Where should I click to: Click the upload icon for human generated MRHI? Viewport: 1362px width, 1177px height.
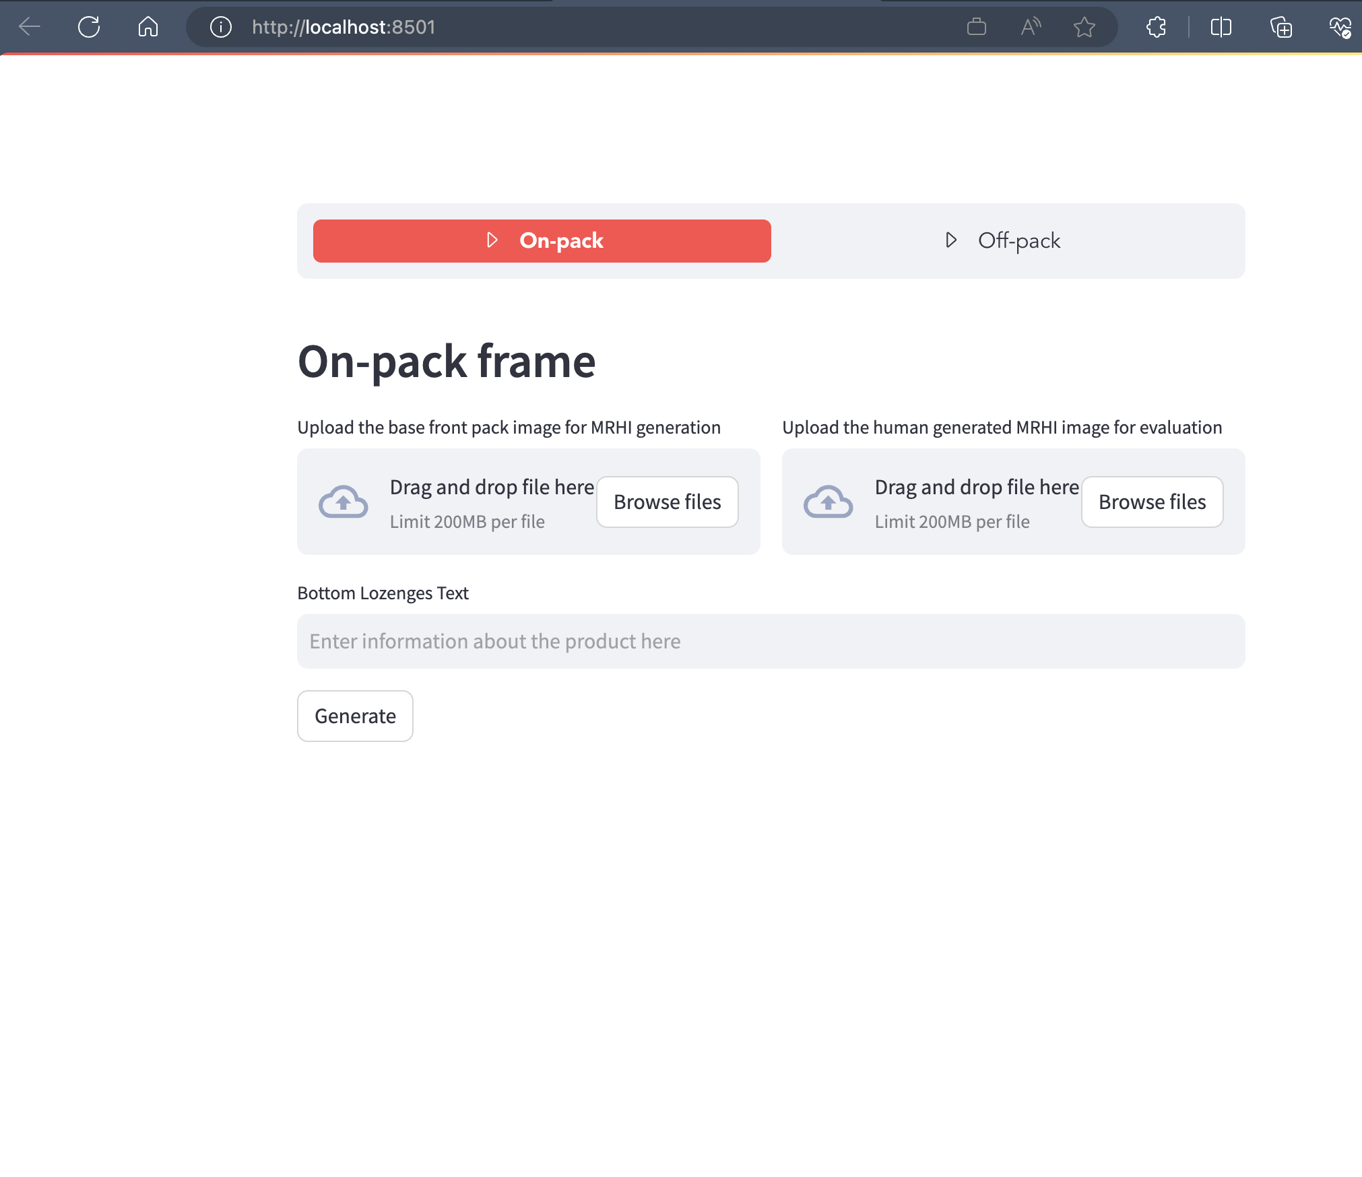pos(829,501)
